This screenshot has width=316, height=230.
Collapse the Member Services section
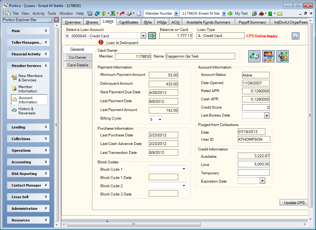28,66
